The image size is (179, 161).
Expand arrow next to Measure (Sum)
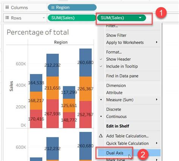(x=157, y=99)
